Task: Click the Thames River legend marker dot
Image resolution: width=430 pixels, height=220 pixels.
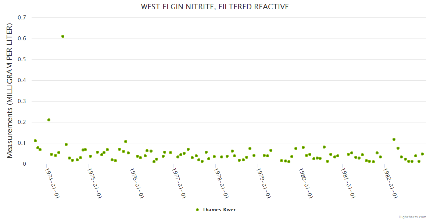Action: pyautogui.click(x=197, y=210)
